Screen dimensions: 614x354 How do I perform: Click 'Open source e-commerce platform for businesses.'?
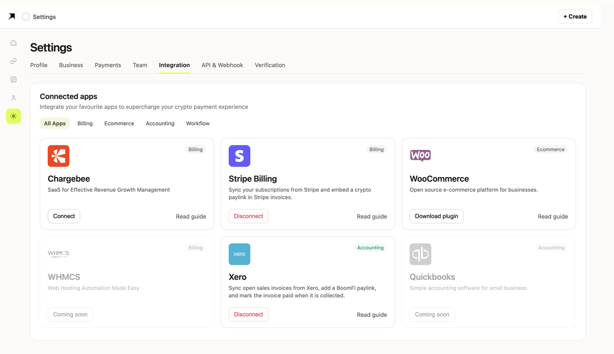[474, 190]
